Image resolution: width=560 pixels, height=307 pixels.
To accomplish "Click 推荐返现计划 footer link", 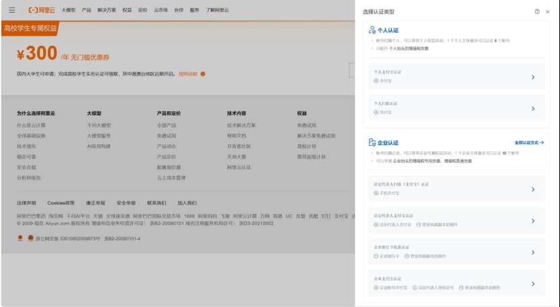I will [312, 157].
